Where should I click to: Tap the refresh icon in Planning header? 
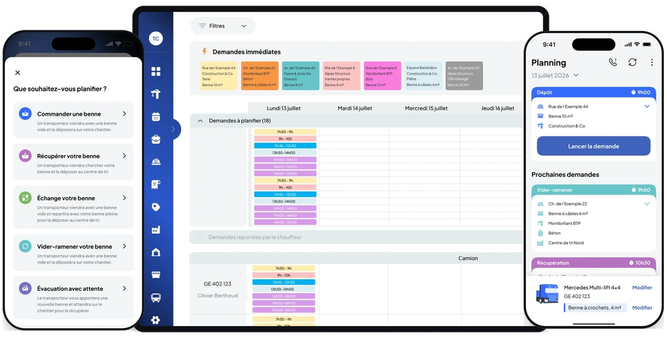632,62
